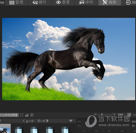The height and width of the screenshot is (133, 136).
Task: Open the 相片 (Photos) mode tab
Action: pos(40,2)
